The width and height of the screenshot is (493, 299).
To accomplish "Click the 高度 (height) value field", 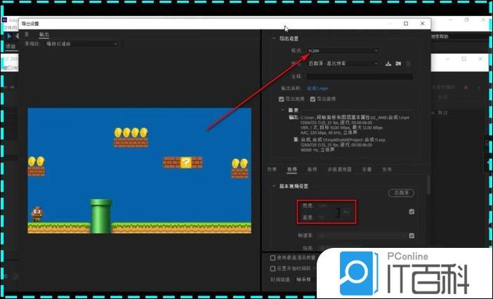I will click(322, 217).
